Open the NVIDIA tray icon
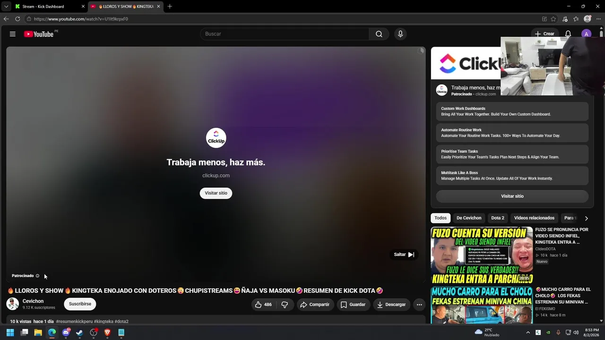 (548, 332)
